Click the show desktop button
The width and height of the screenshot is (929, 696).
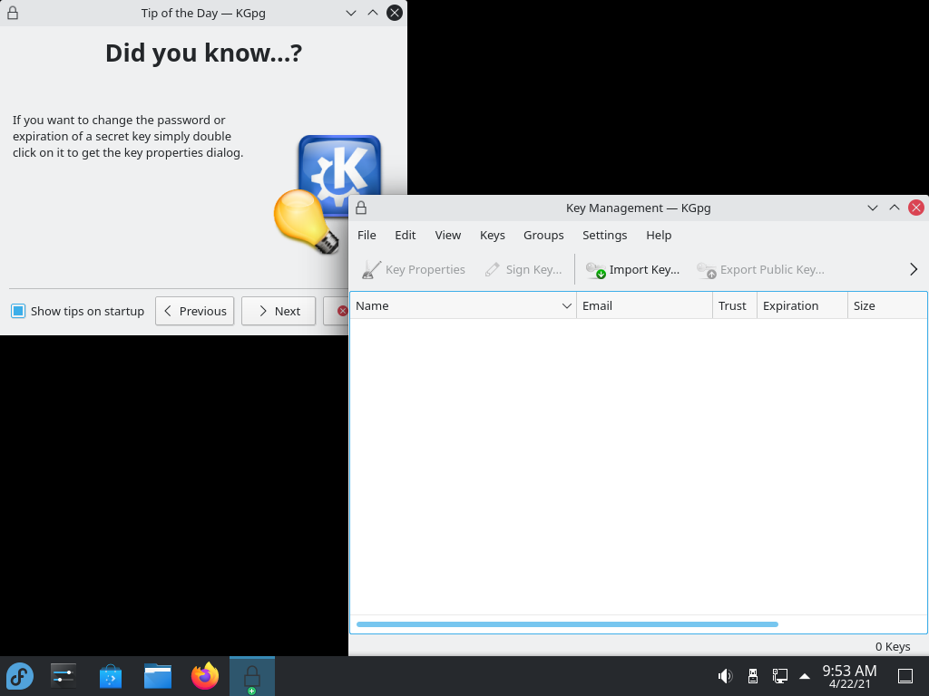(905, 676)
